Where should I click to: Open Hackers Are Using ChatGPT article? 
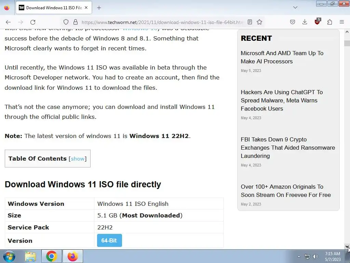coord(282,100)
